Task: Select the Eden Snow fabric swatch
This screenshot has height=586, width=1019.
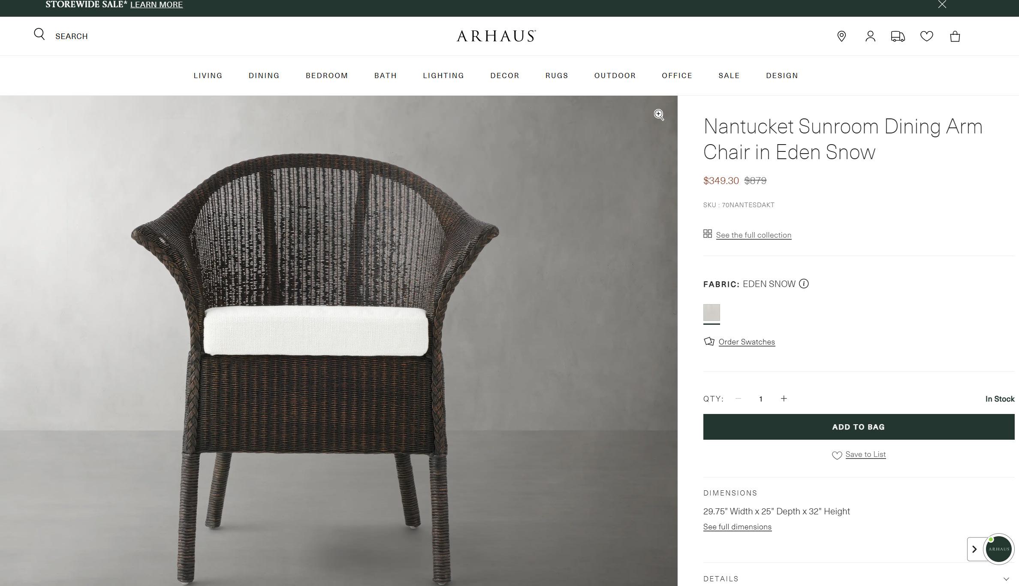Action: pyautogui.click(x=711, y=313)
